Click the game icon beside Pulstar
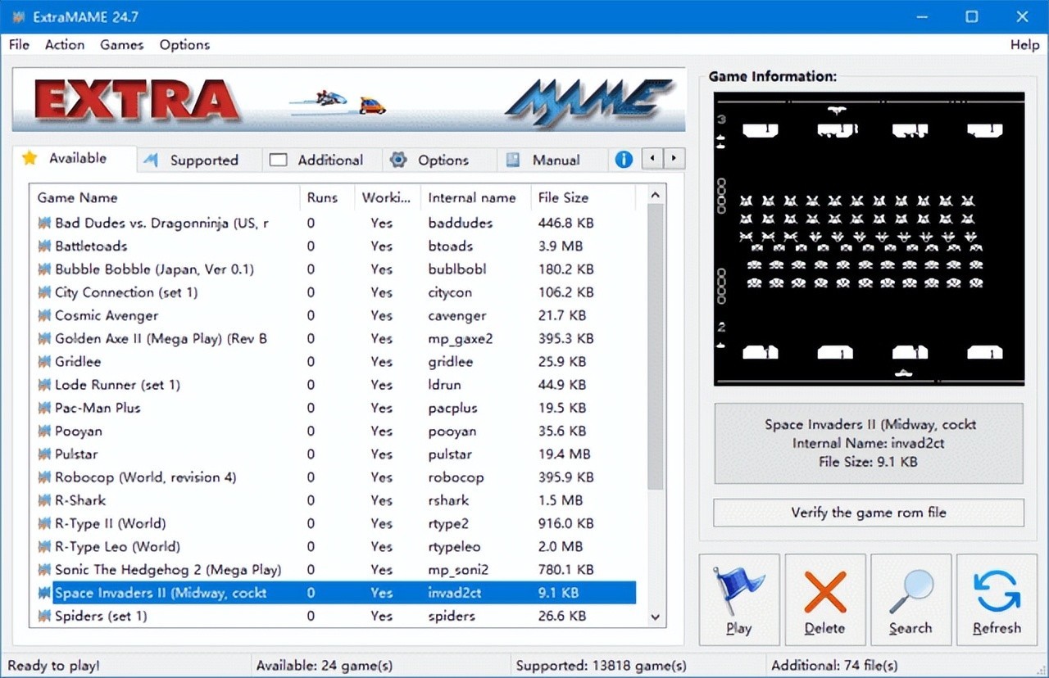Screen dimensions: 1049x678 click(x=44, y=454)
